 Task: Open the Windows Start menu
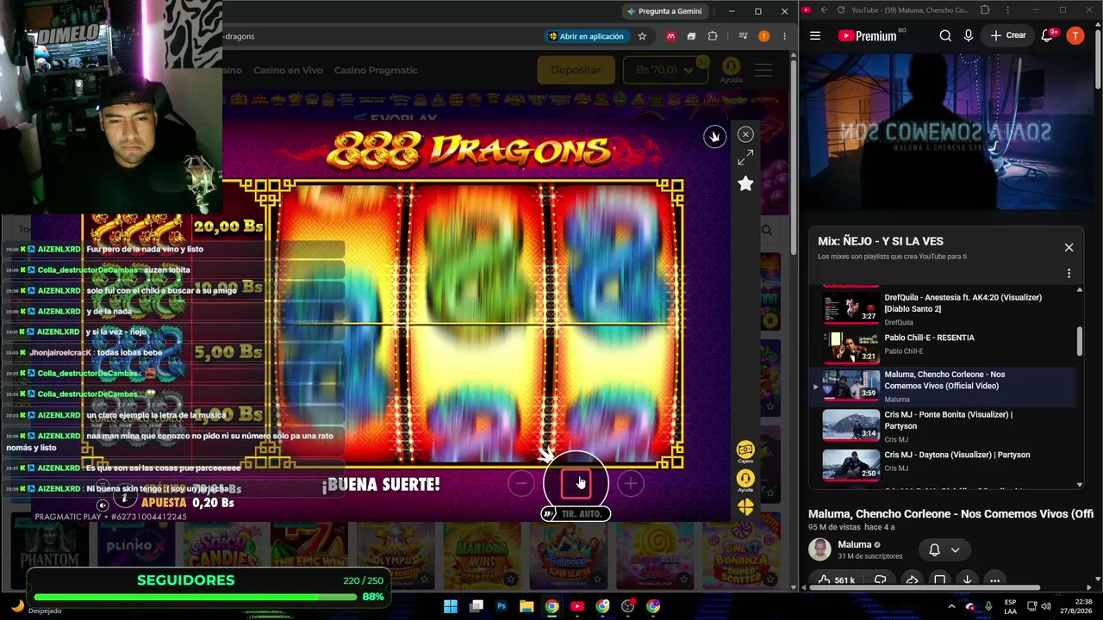[451, 606]
